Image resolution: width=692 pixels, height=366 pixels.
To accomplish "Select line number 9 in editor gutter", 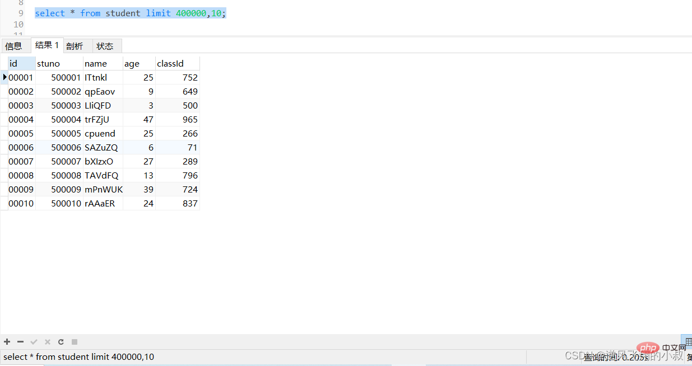I will pyautogui.click(x=21, y=13).
